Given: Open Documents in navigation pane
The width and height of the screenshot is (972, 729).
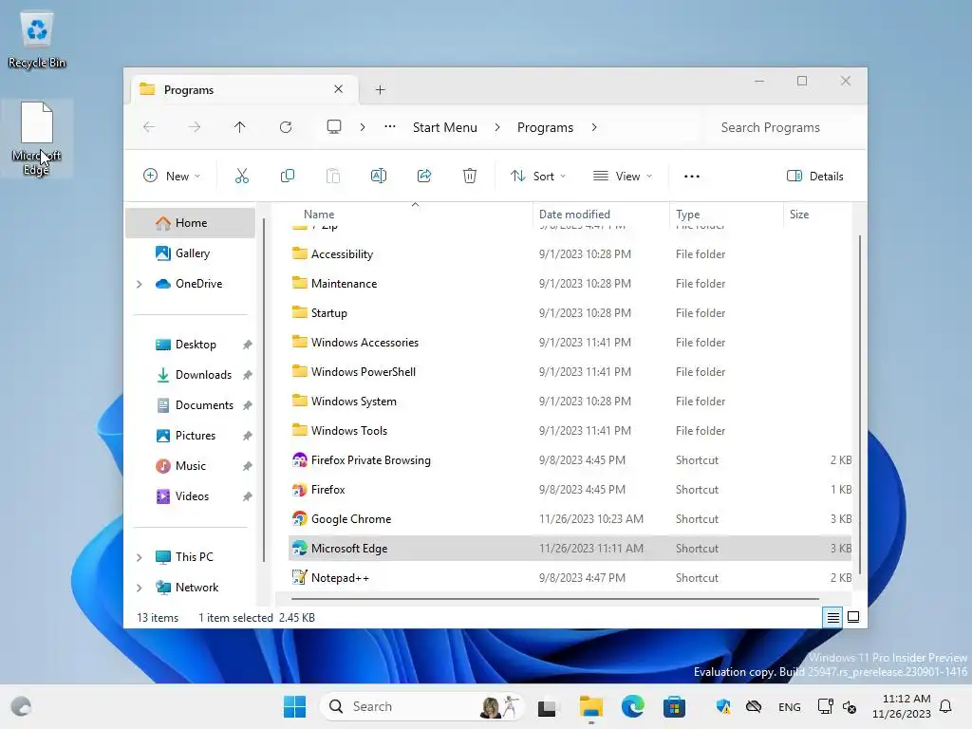Looking at the screenshot, I should click(190, 404).
